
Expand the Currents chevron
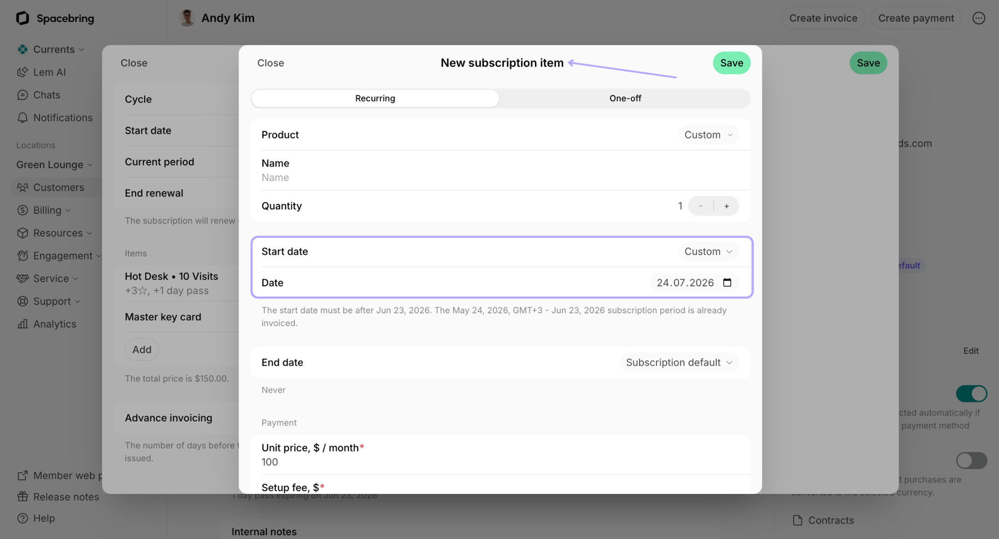(x=81, y=50)
